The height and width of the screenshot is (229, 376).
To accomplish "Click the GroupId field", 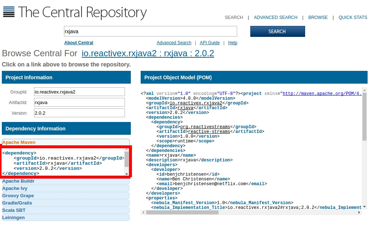I will click(79, 92).
